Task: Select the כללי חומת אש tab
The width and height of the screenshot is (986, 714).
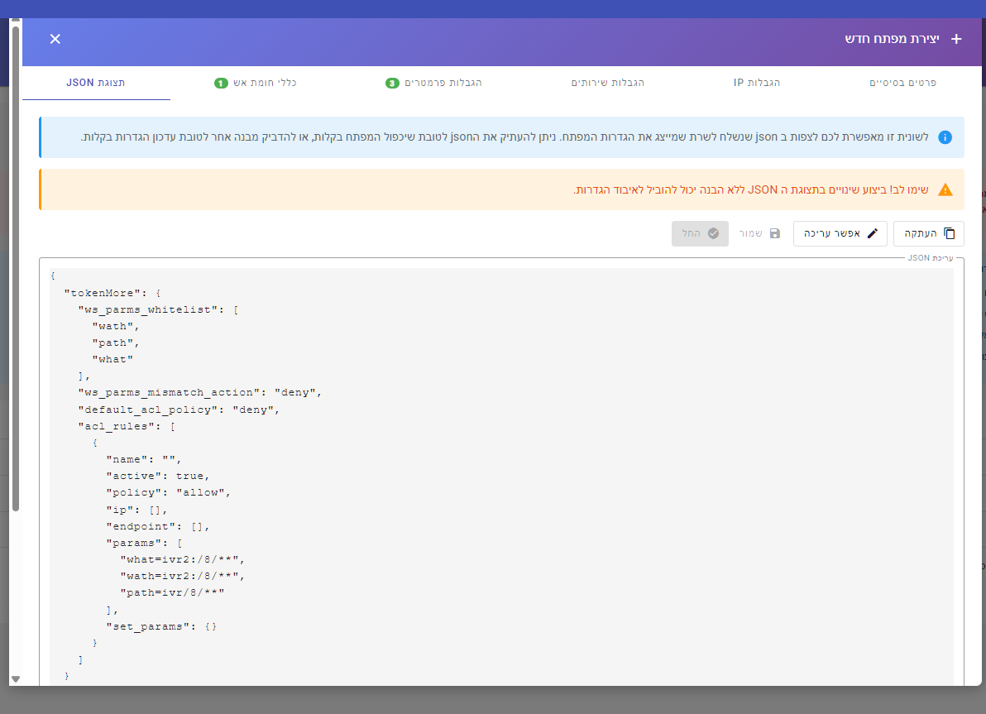Action: (256, 83)
